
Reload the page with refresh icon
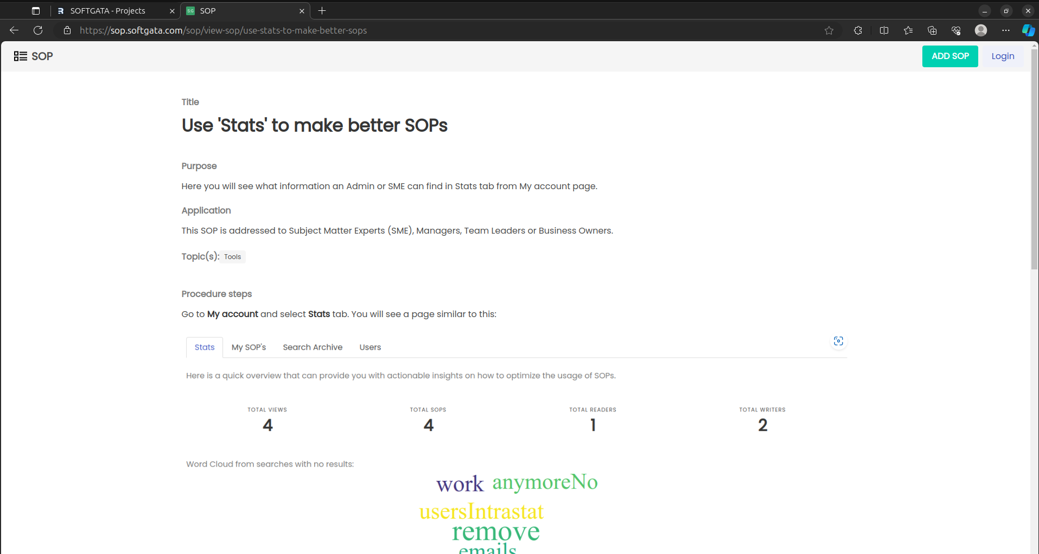[38, 30]
